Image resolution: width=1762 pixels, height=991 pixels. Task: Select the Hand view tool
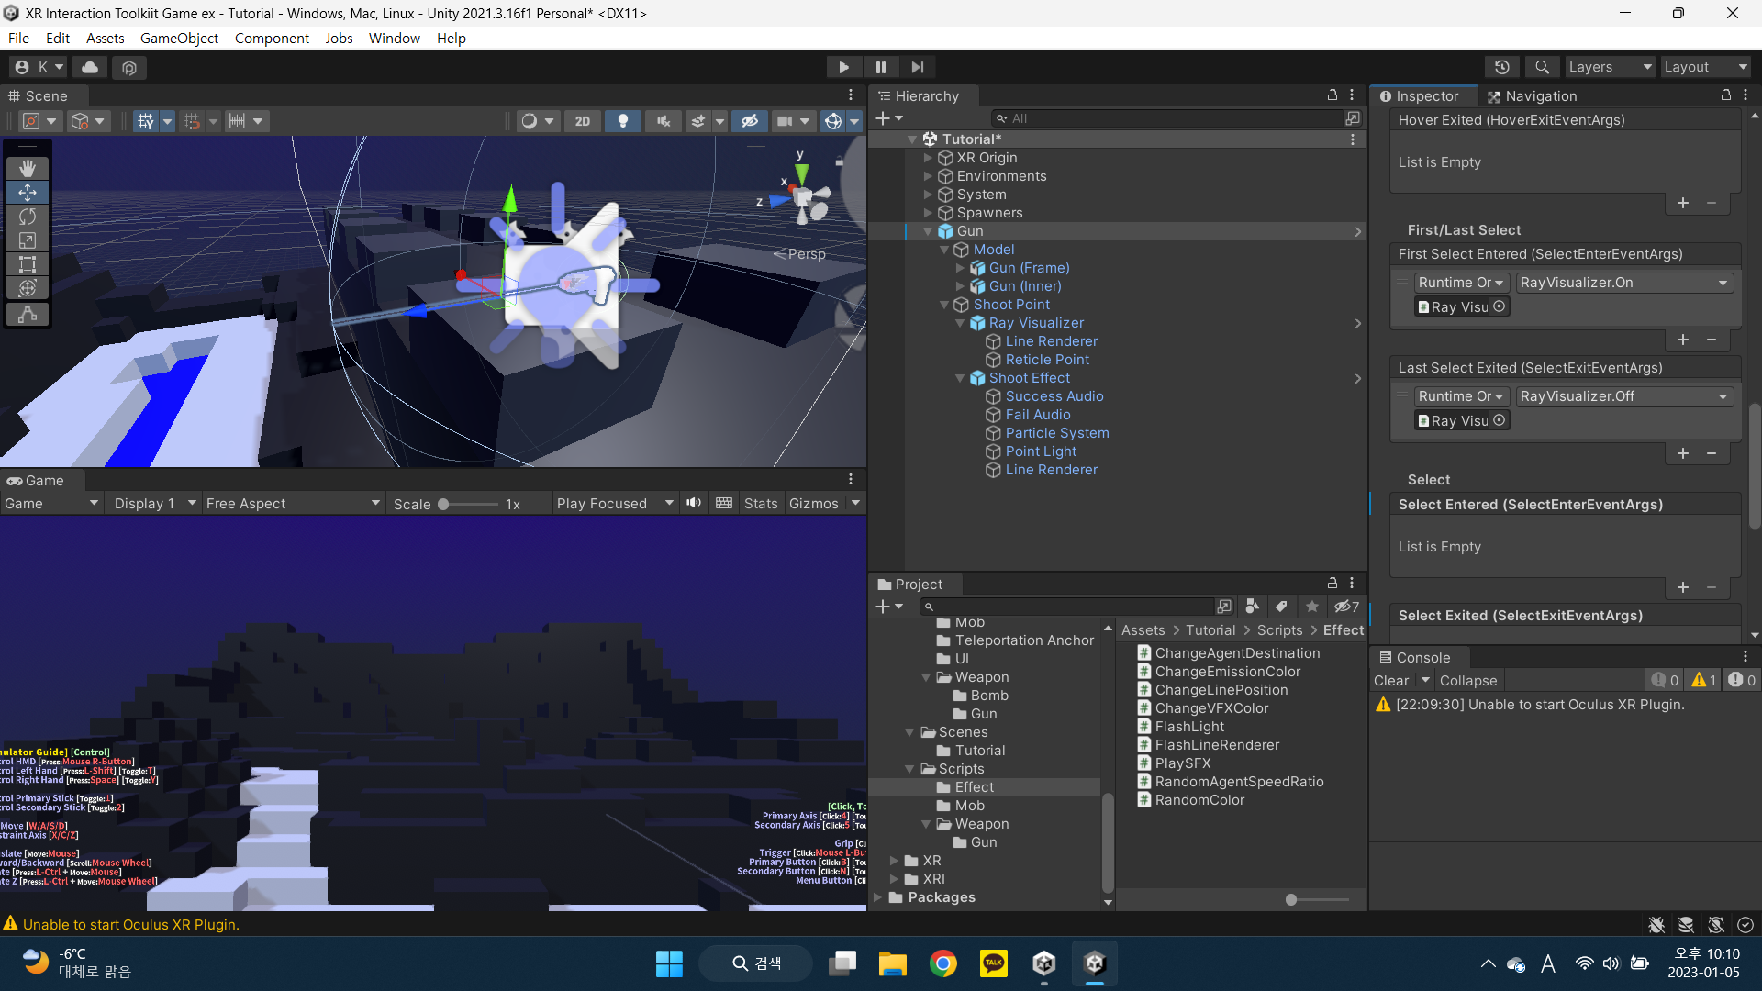point(28,168)
